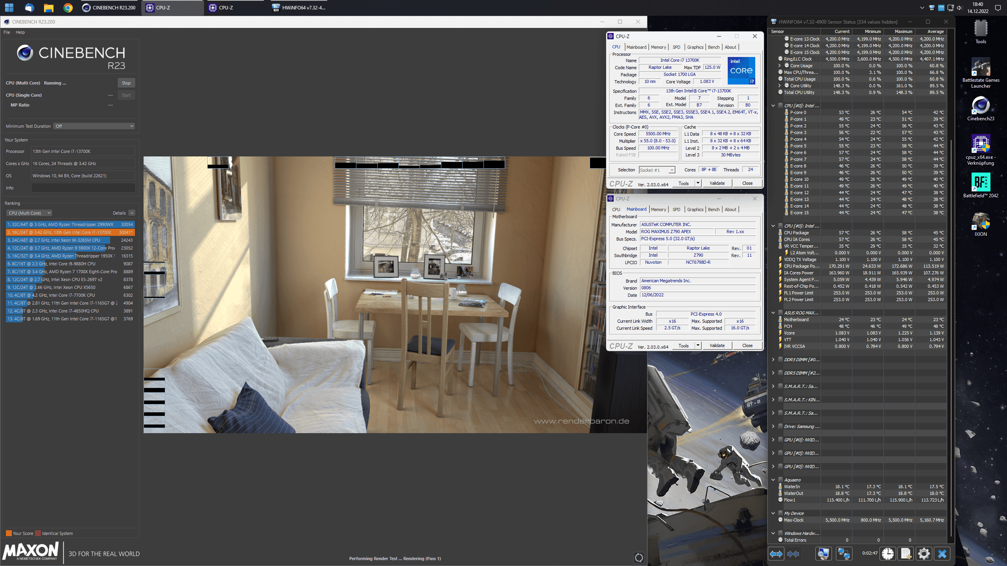Switch to CINEBENCH R23.200 taskbar item

pos(109,7)
